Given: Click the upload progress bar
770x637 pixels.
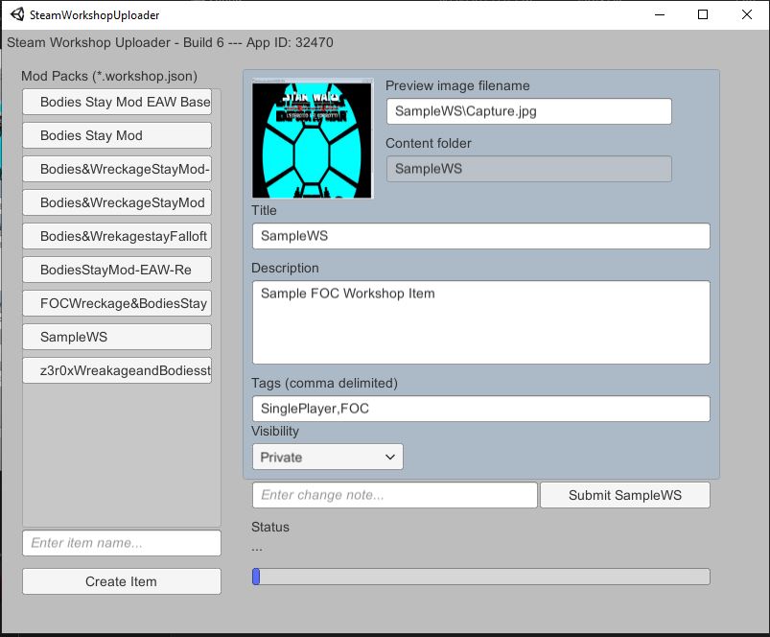Looking at the screenshot, I should pos(481,577).
